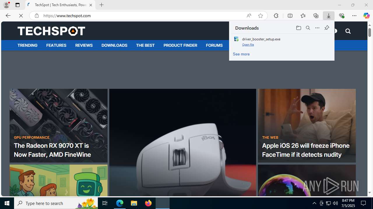This screenshot has height=209, width=373.
Task: Open cartoon robot article thumbnail
Action: 59,181
